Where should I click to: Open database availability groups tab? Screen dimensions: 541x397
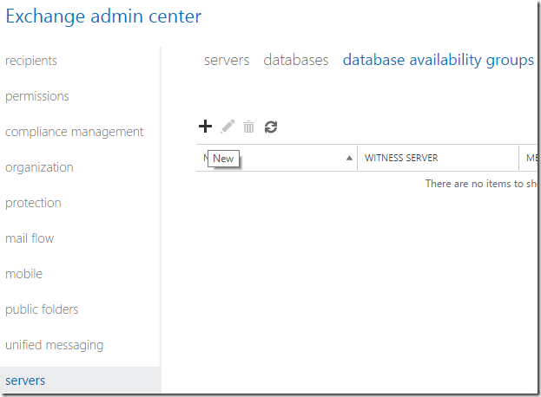439,61
